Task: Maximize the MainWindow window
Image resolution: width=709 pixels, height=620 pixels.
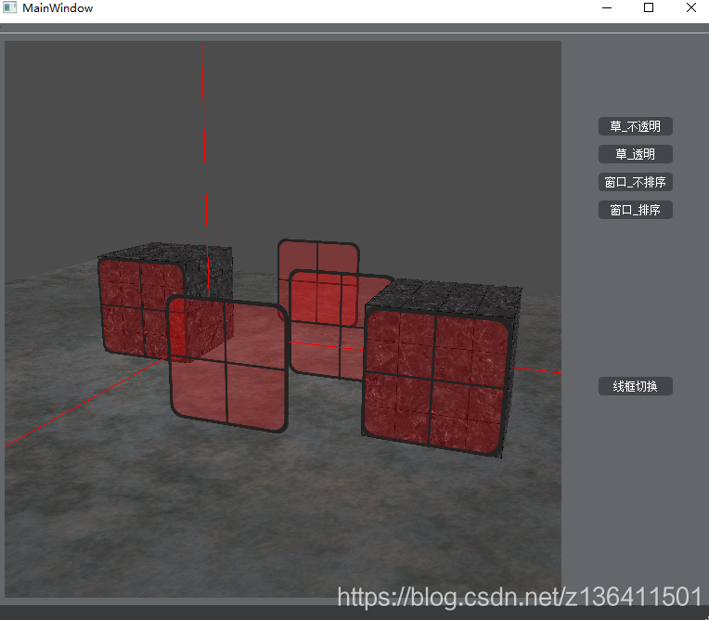Action: pos(649,7)
